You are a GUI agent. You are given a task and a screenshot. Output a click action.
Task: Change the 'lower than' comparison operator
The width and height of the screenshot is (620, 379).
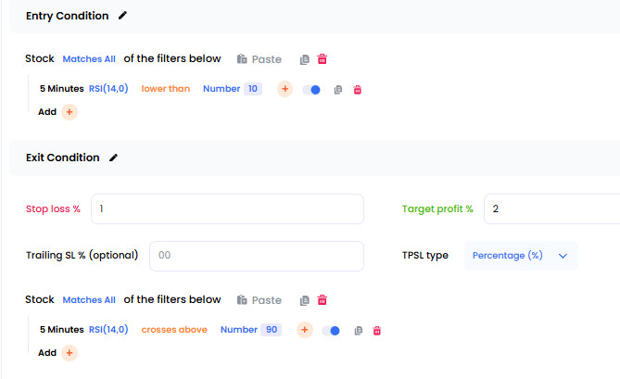[166, 89]
